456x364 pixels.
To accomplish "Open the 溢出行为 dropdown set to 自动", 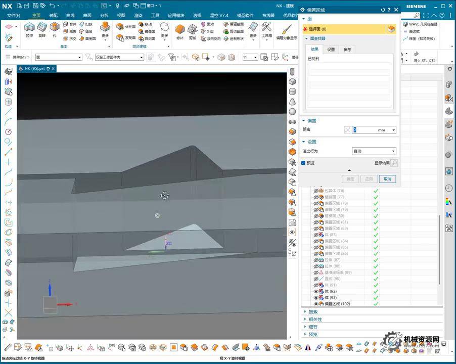I will 374,151.
